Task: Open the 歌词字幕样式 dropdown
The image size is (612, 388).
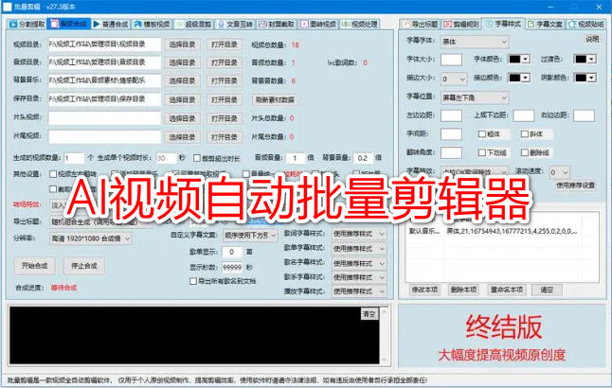Action: coord(359,234)
